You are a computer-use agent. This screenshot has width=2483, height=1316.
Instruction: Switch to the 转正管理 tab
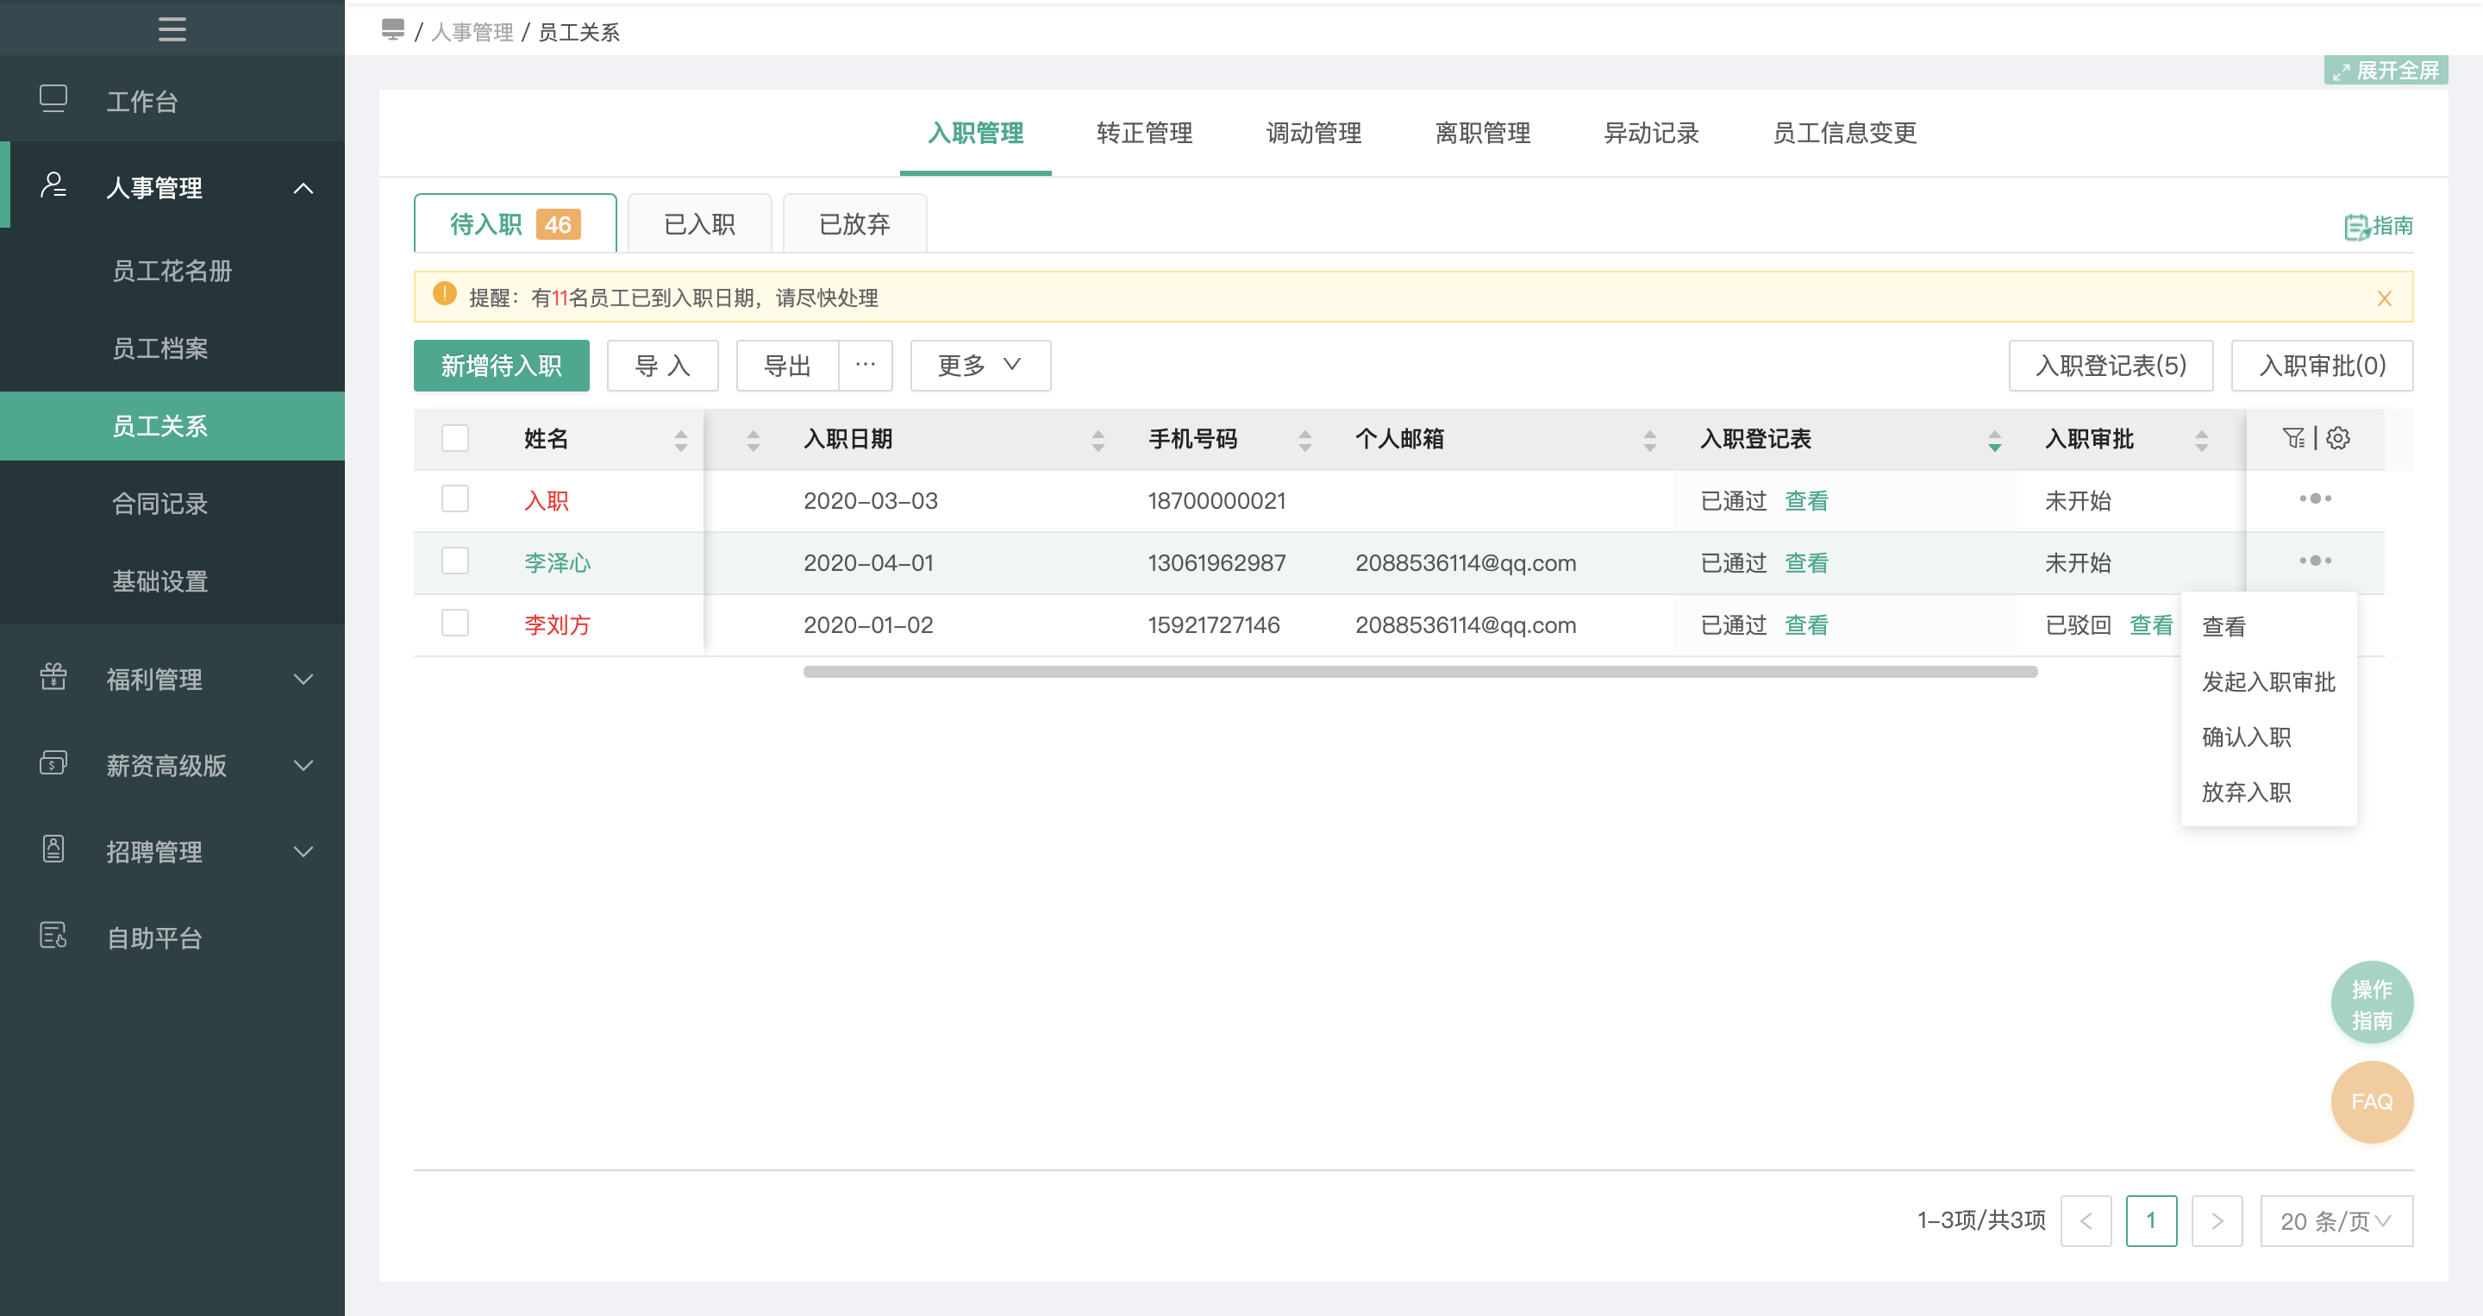[1144, 133]
